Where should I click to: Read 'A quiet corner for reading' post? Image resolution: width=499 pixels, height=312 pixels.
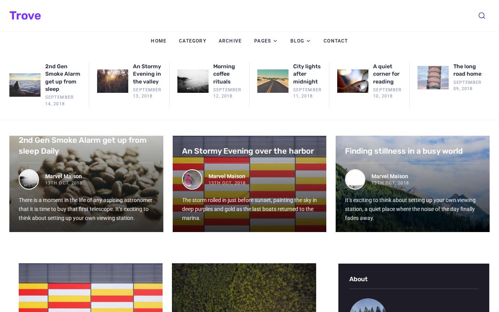386,74
